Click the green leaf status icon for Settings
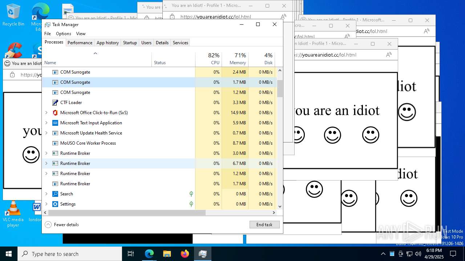Screen dimensions: 465x261 point(191,204)
